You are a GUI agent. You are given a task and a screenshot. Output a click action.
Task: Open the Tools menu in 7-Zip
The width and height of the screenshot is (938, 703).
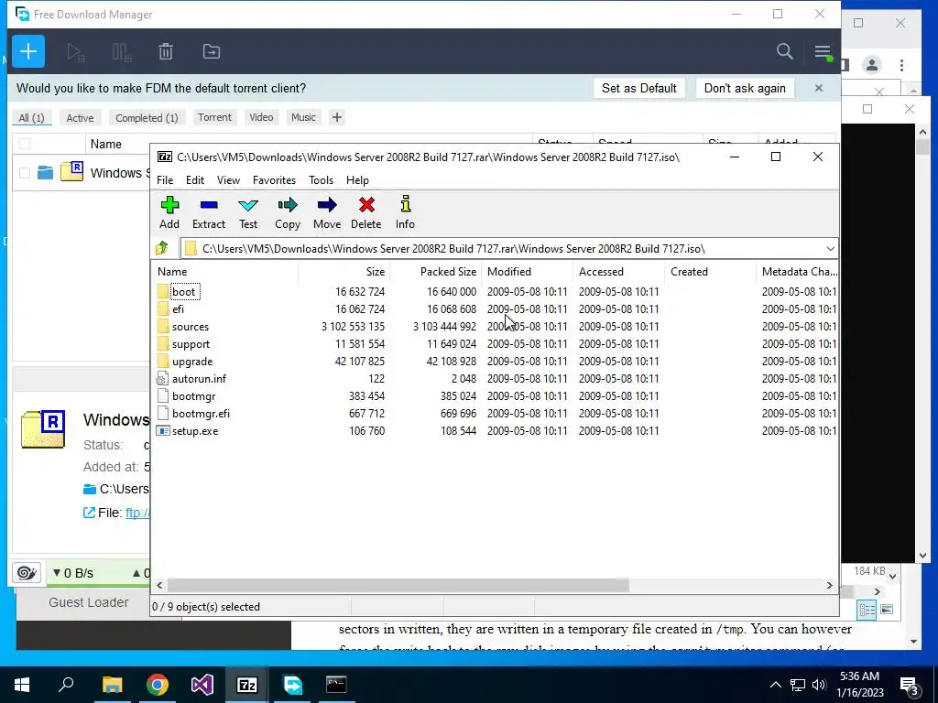point(321,180)
